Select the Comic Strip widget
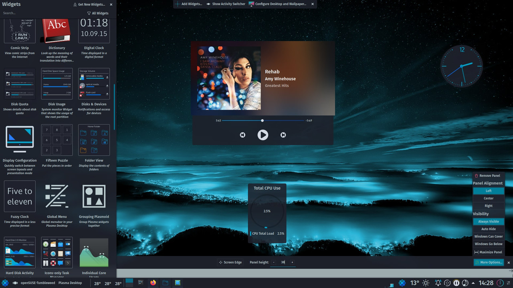Viewport: 513px width, 288px height. pos(20,39)
